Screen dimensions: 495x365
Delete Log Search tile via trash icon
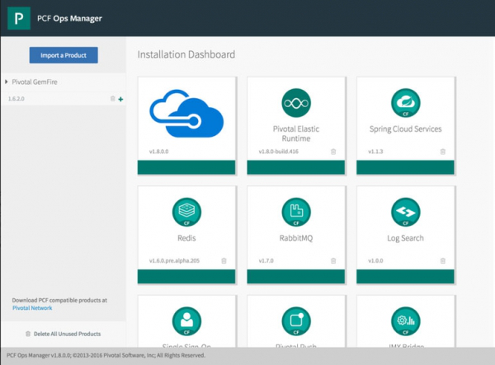coord(443,260)
